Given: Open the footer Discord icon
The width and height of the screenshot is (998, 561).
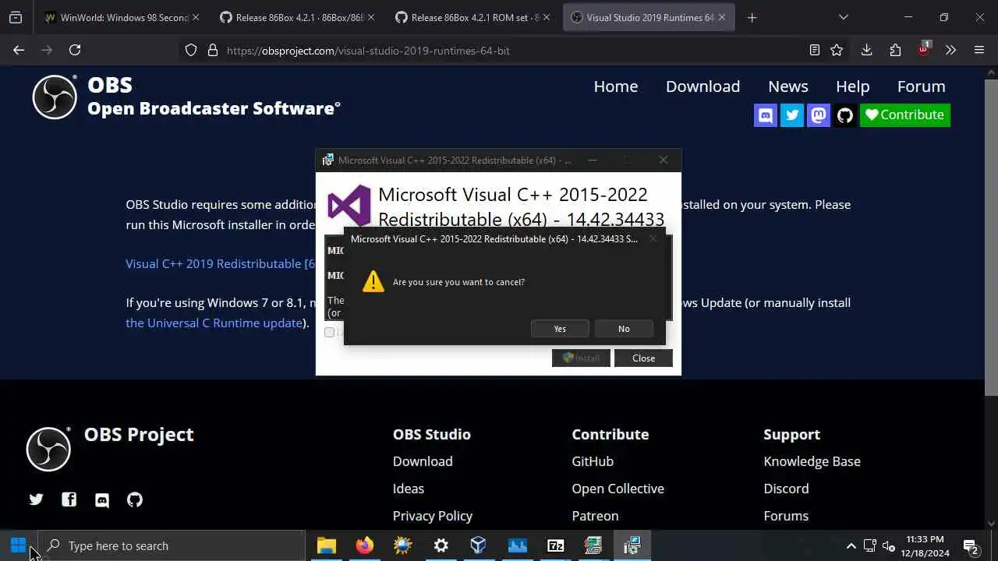Looking at the screenshot, I should tap(102, 499).
